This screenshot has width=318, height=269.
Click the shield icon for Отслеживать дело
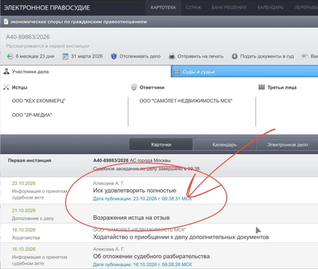pyautogui.click(x=113, y=56)
